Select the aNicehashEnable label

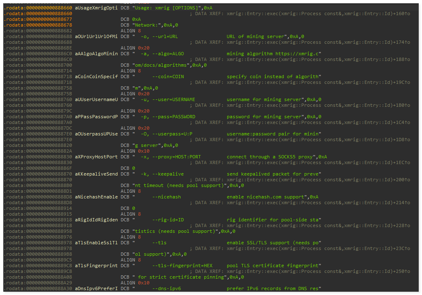(x=96, y=197)
